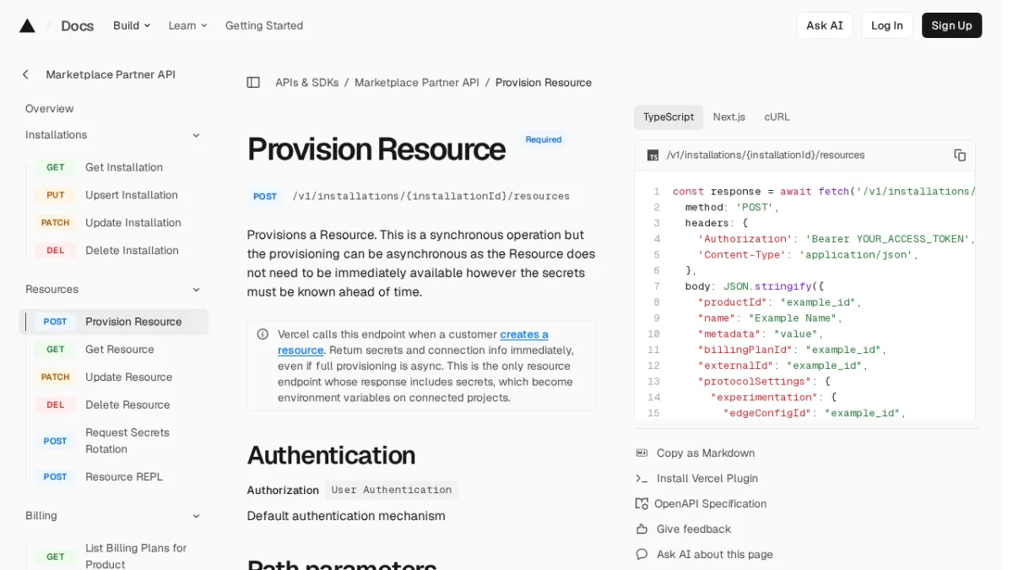This screenshot has height=570, width=1013.
Task: Click the back arrow beside Marketplace Partner API
Action: (25, 74)
